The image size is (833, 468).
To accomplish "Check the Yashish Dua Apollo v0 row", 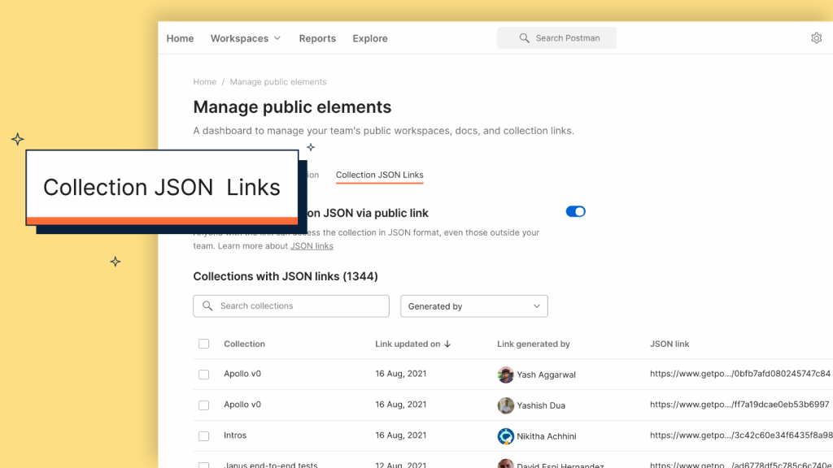I will click(x=203, y=405).
